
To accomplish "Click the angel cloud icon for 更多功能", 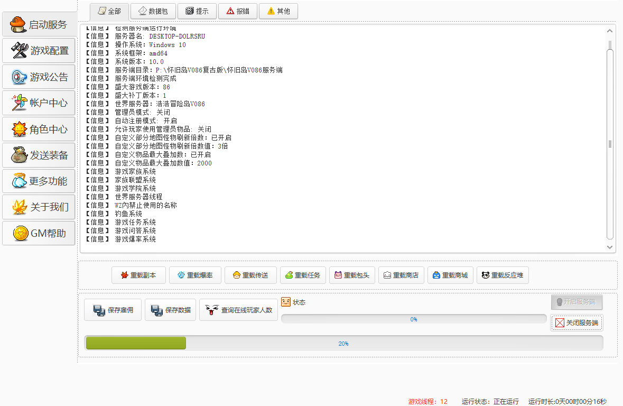I will (20, 181).
